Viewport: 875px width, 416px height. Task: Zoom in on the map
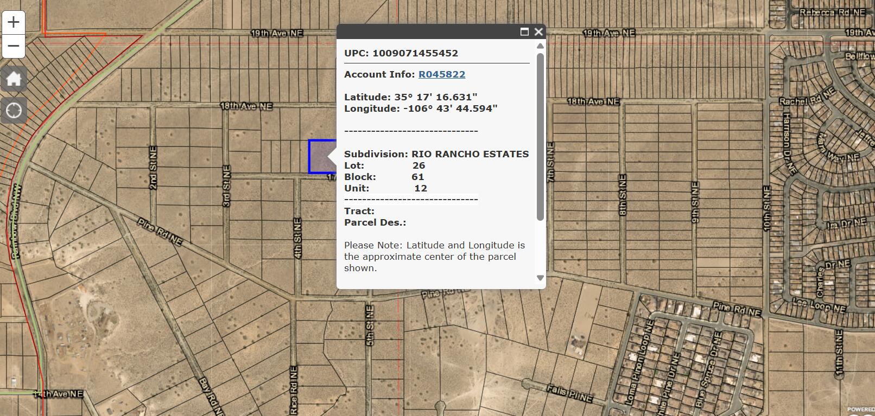[x=14, y=22]
